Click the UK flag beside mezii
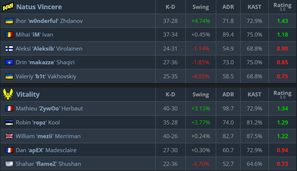Image resolution: width=297 pixels, height=171 pixels. pos(9,136)
